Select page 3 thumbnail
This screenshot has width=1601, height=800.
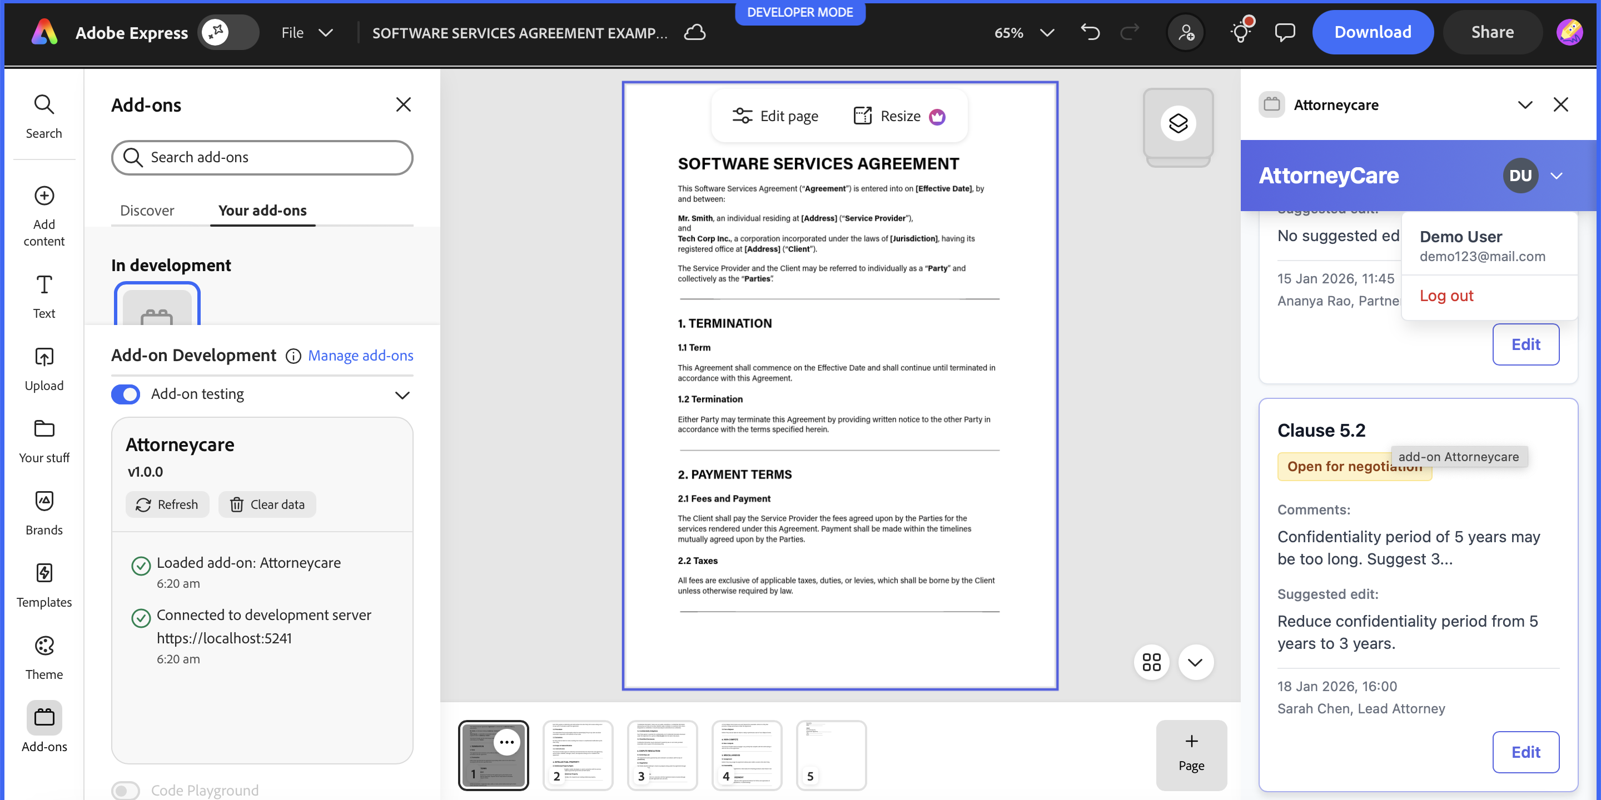pyautogui.click(x=662, y=754)
